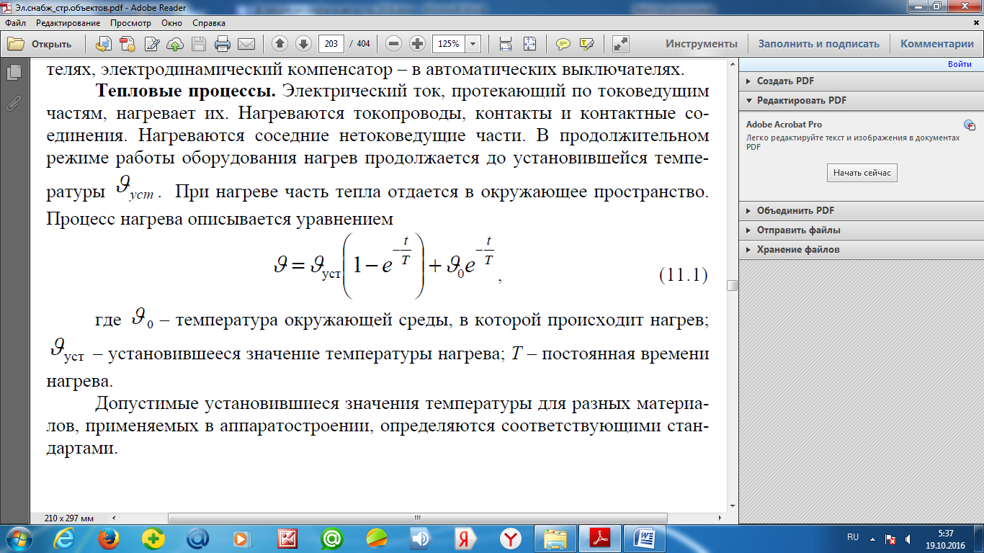Expand the Отправить файлы section
984x553 pixels.
[x=861, y=230]
